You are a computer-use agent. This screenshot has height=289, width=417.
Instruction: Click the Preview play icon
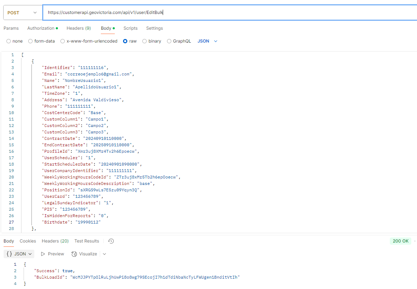point(43,254)
